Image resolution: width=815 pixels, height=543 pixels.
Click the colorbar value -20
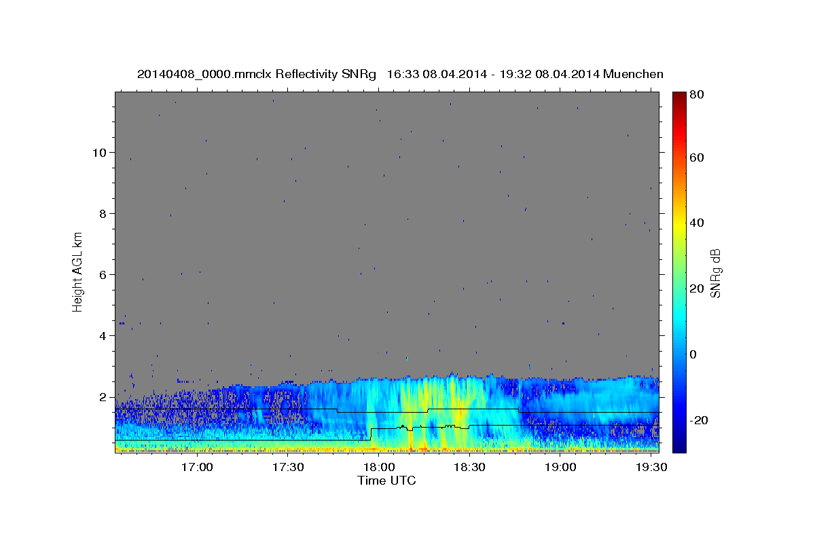coord(700,420)
